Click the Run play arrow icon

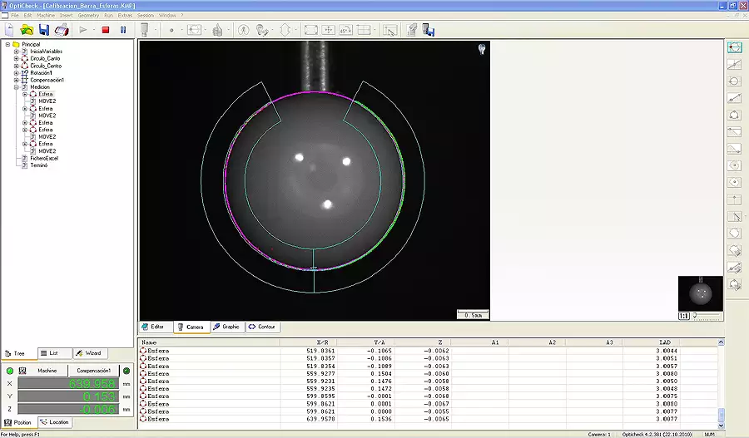[x=83, y=30]
